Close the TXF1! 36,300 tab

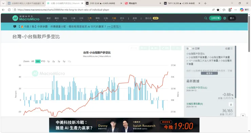coord(199,3)
